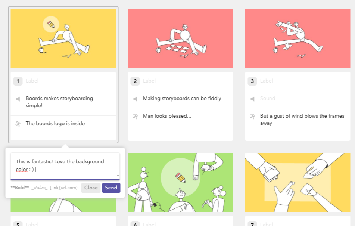
Task: Click the sound speaker icon in frame 2
Action: [x=135, y=99]
